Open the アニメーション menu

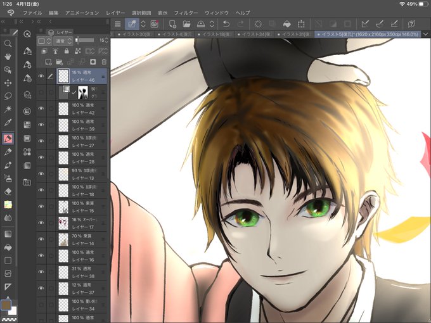[x=82, y=13]
